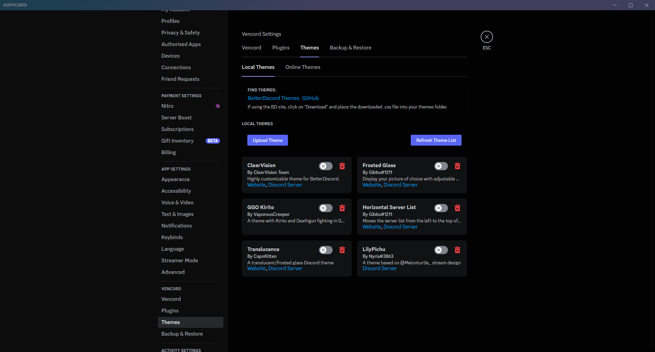Viewport: 655px width, 352px height.
Task: Delete the Frosted Glass theme via trash icon
Action: point(457,166)
